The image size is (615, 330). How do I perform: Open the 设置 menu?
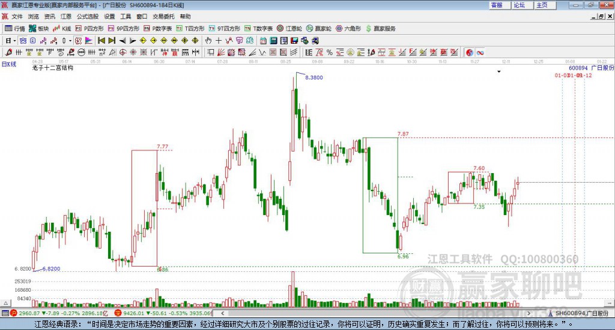click(x=109, y=16)
